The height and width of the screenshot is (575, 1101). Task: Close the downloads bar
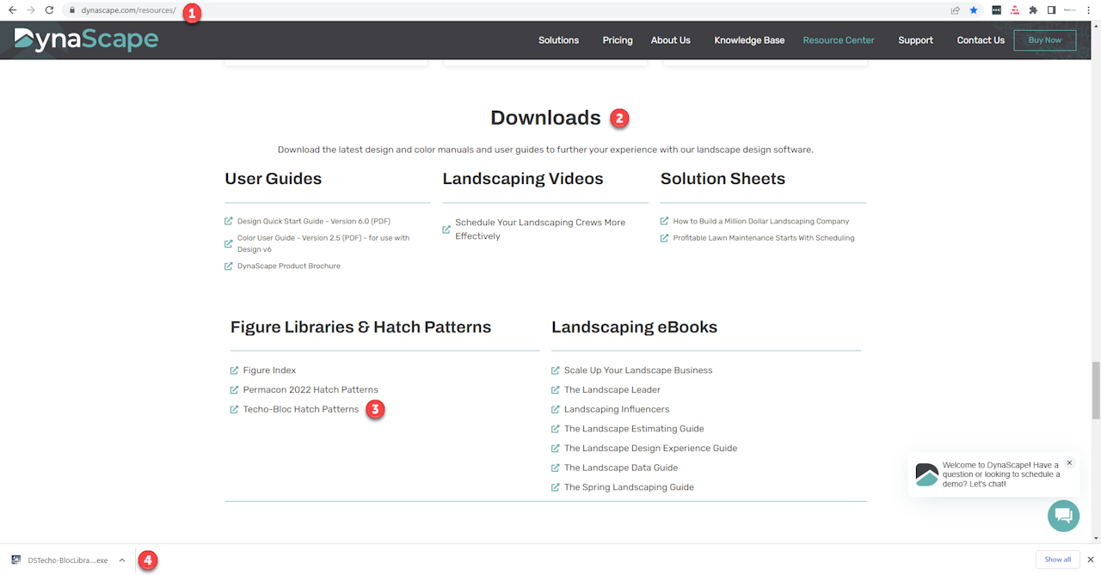click(1090, 560)
